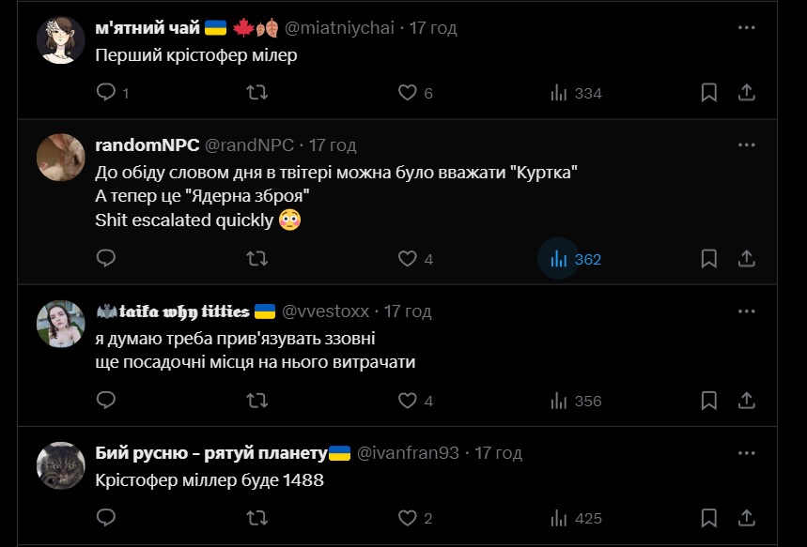807x547 pixels.
Task: Click the @ivanfran93 username handle
Action: [409, 453]
